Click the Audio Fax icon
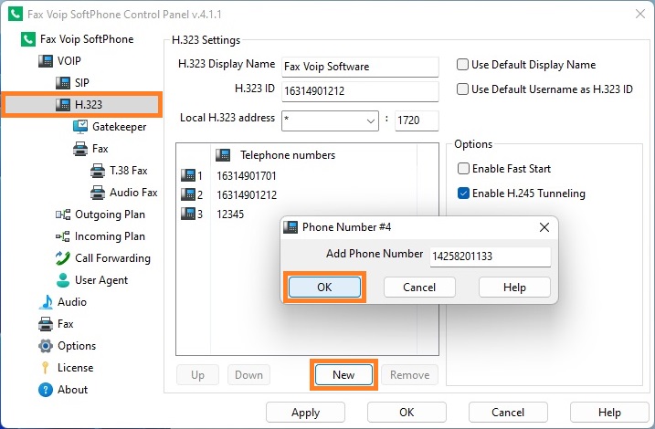Viewport: 655px width, 429px height. [x=98, y=193]
